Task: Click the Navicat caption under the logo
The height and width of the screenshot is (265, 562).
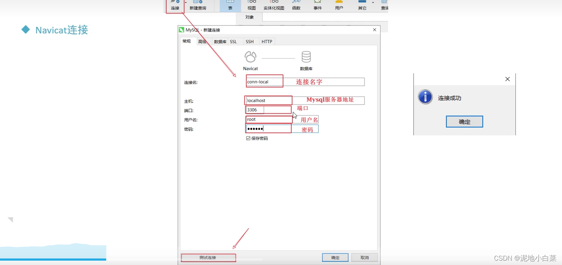Action: pos(251,69)
